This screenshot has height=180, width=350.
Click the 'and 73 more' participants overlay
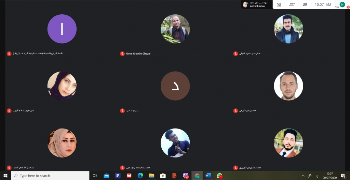pyautogui.click(x=257, y=4)
